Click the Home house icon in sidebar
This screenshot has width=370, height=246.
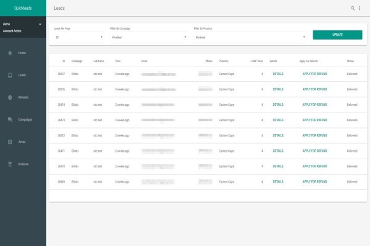(10, 53)
